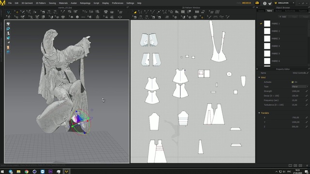
Task: Open the help question mark icon
Action: click(265, 3)
